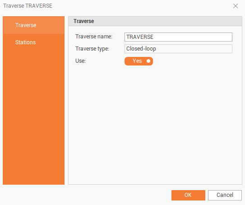Viewport: 245px width, 205px height.
Task: Click the Use label
Action: (80, 61)
